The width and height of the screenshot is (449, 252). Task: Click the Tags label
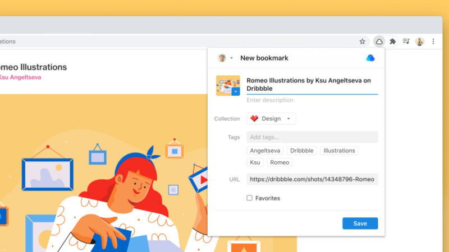tap(233, 137)
